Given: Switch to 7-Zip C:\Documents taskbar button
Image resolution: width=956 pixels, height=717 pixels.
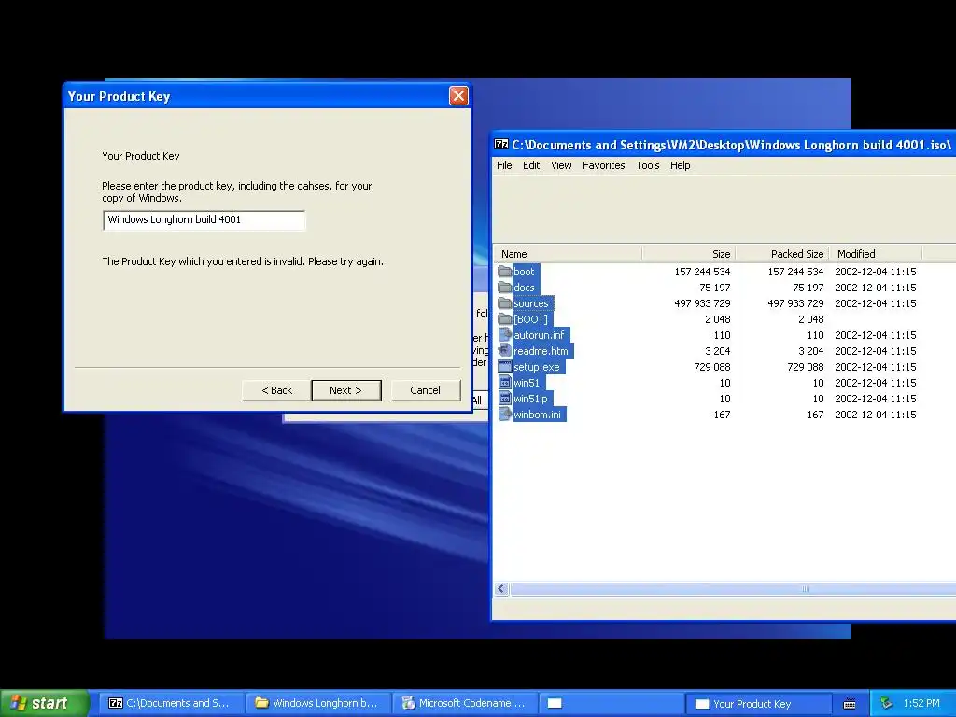Looking at the screenshot, I should 171,703.
